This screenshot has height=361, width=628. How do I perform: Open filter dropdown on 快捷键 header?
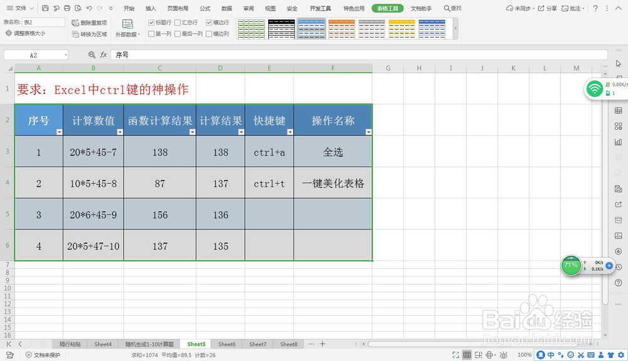[290, 132]
